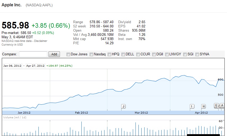
Task: Click the chart start date Jan 06, 2012
Action: [x=13, y=66]
